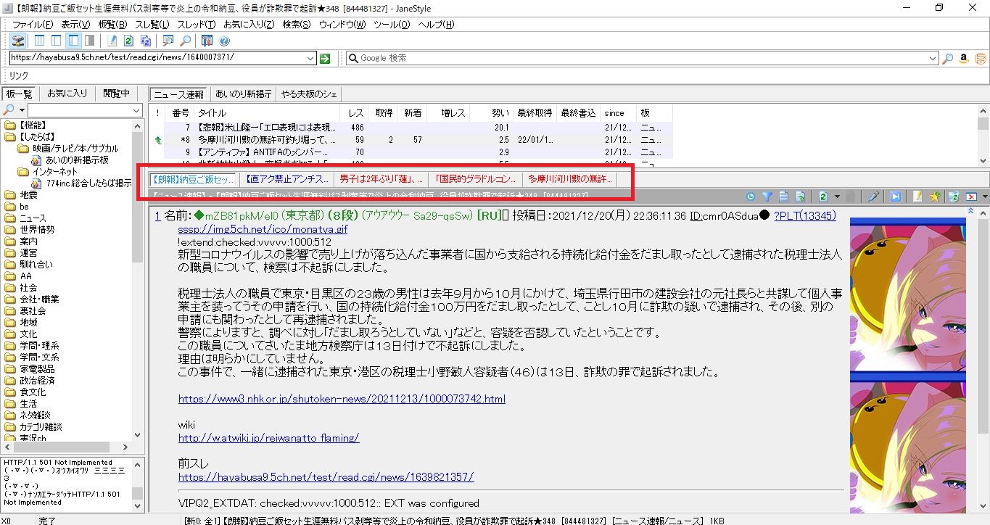Click the ?PLT(13345) link in post header
The image size is (990, 525).
coord(804,215)
